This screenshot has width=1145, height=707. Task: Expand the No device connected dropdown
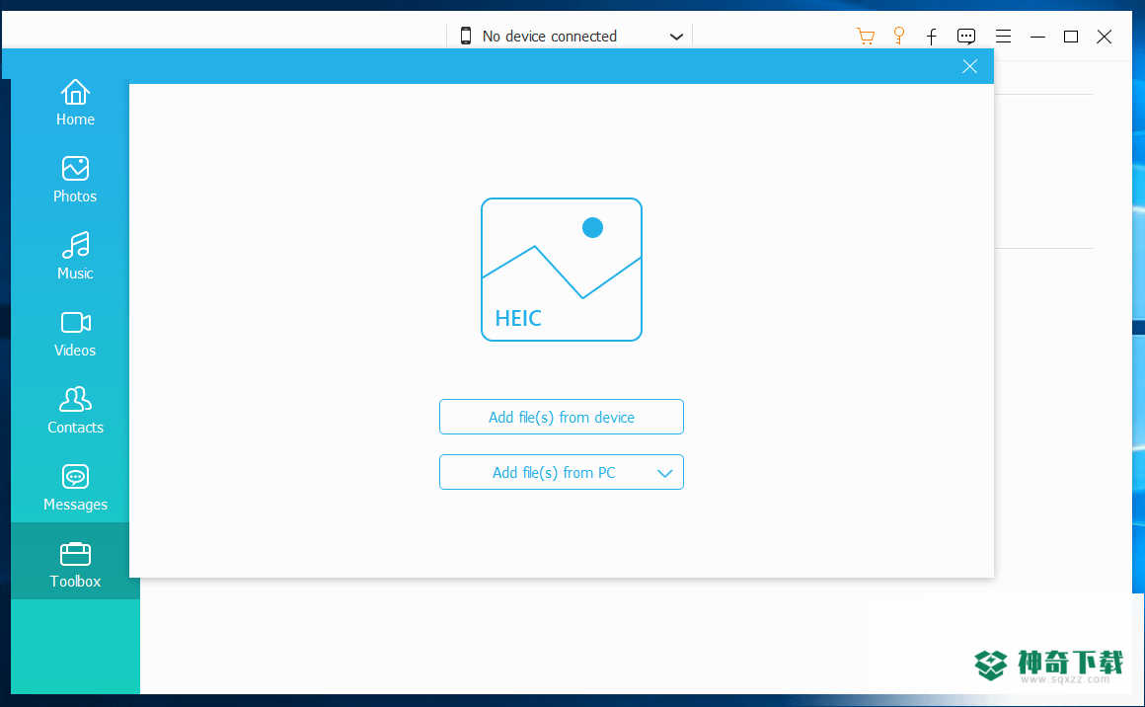point(676,37)
